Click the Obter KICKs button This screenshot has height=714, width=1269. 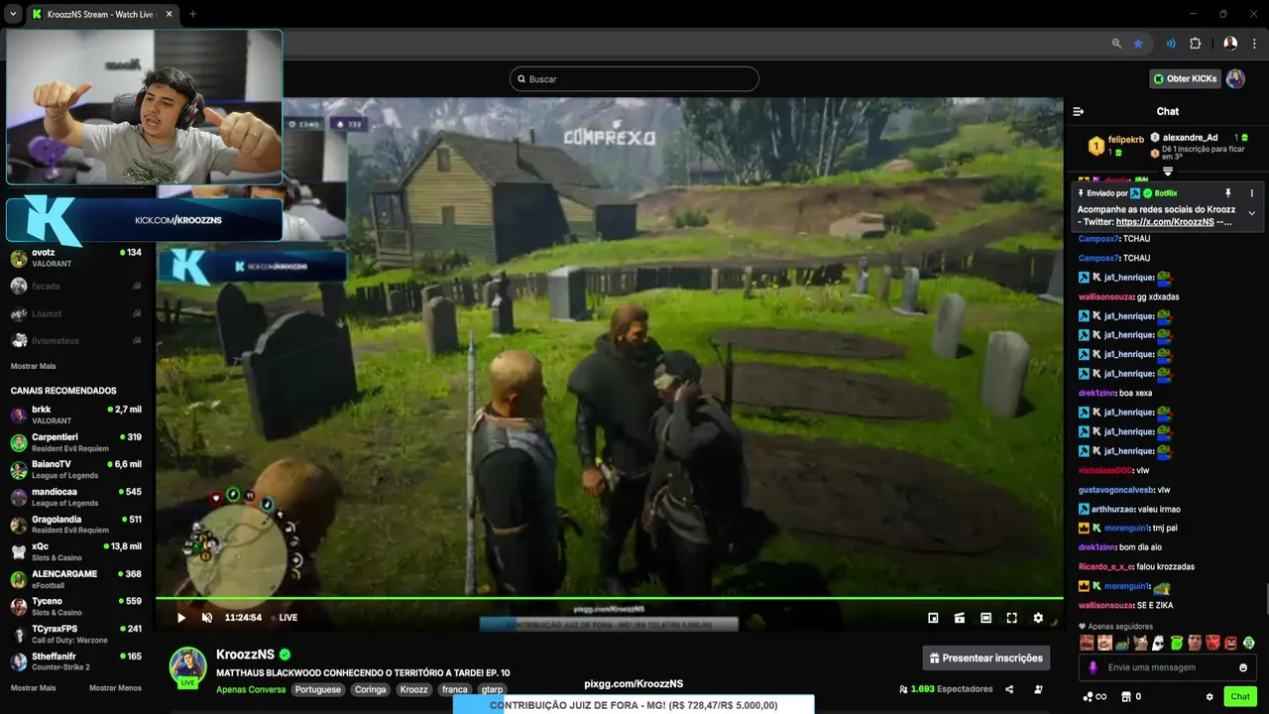pyautogui.click(x=1184, y=78)
